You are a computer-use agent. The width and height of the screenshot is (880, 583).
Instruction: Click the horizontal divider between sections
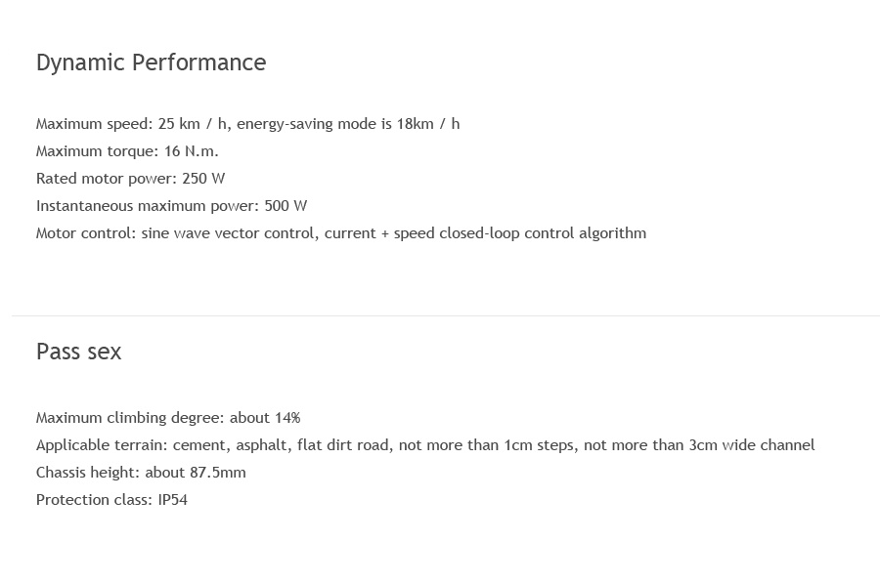(445, 315)
